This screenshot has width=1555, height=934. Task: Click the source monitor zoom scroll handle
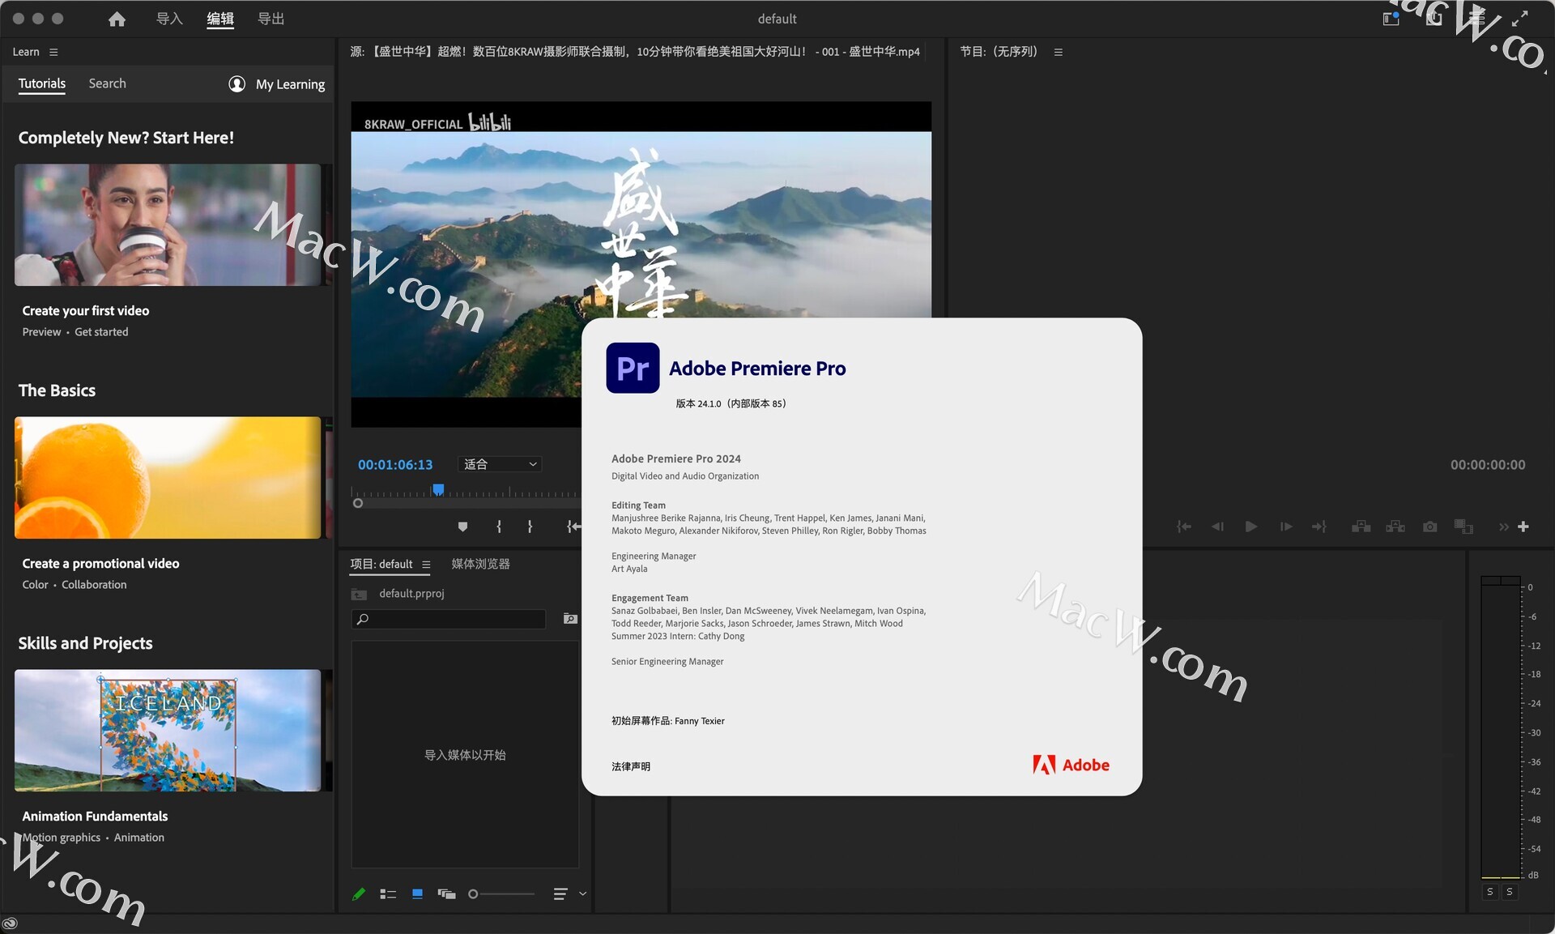(358, 504)
